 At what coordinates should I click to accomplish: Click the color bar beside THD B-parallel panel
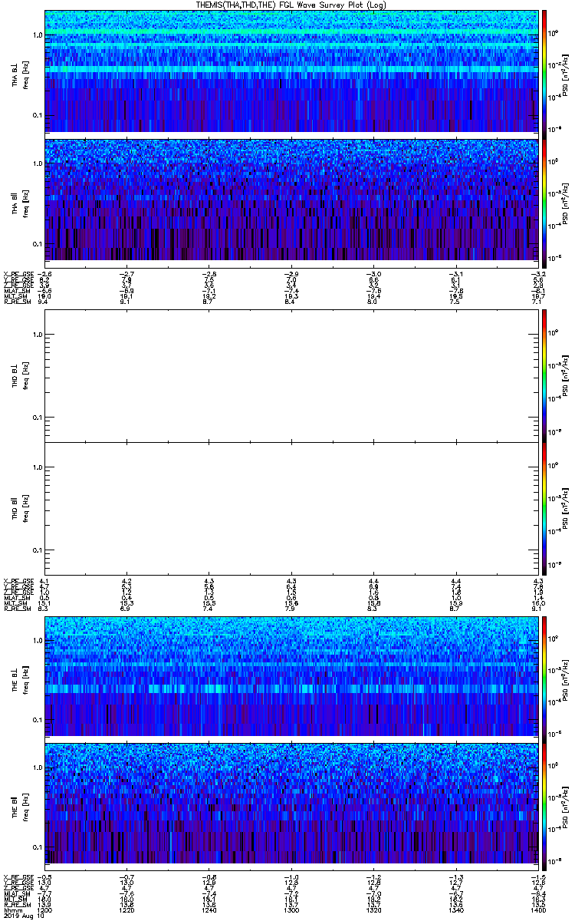coord(545,507)
